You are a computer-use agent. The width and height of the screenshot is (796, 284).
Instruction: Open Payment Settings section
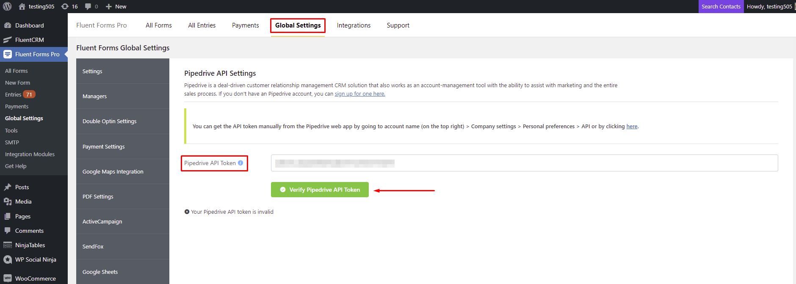tap(123, 146)
